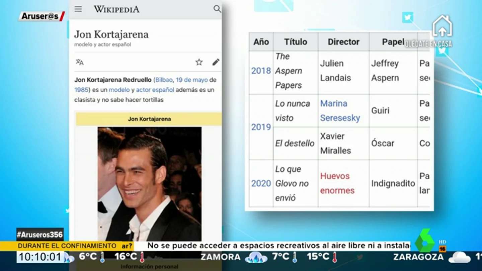Click the Óscar role cell
Viewport: 482px width, 271px height.
tap(393, 143)
